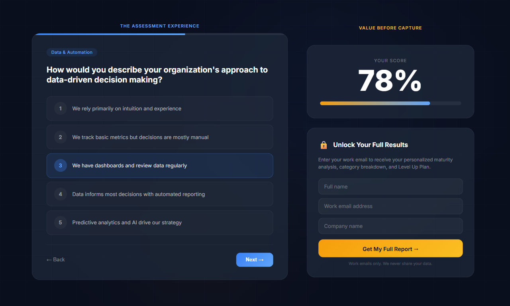Click the number 2 circle badge
The height and width of the screenshot is (306, 510).
60,137
